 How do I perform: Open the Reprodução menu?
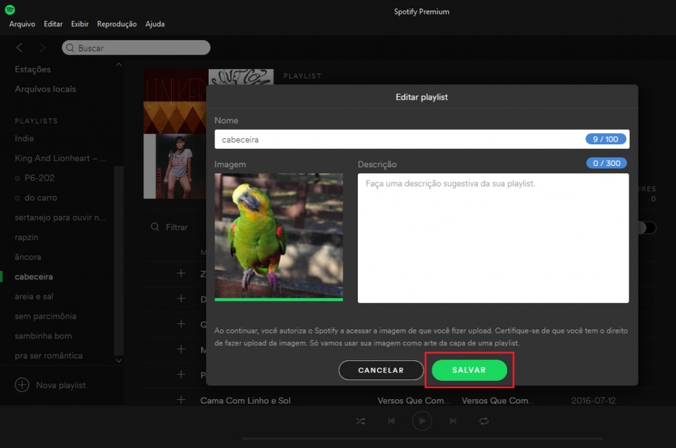[116, 23]
